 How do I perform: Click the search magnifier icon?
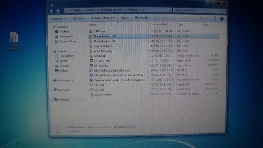[x=224, y=11]
